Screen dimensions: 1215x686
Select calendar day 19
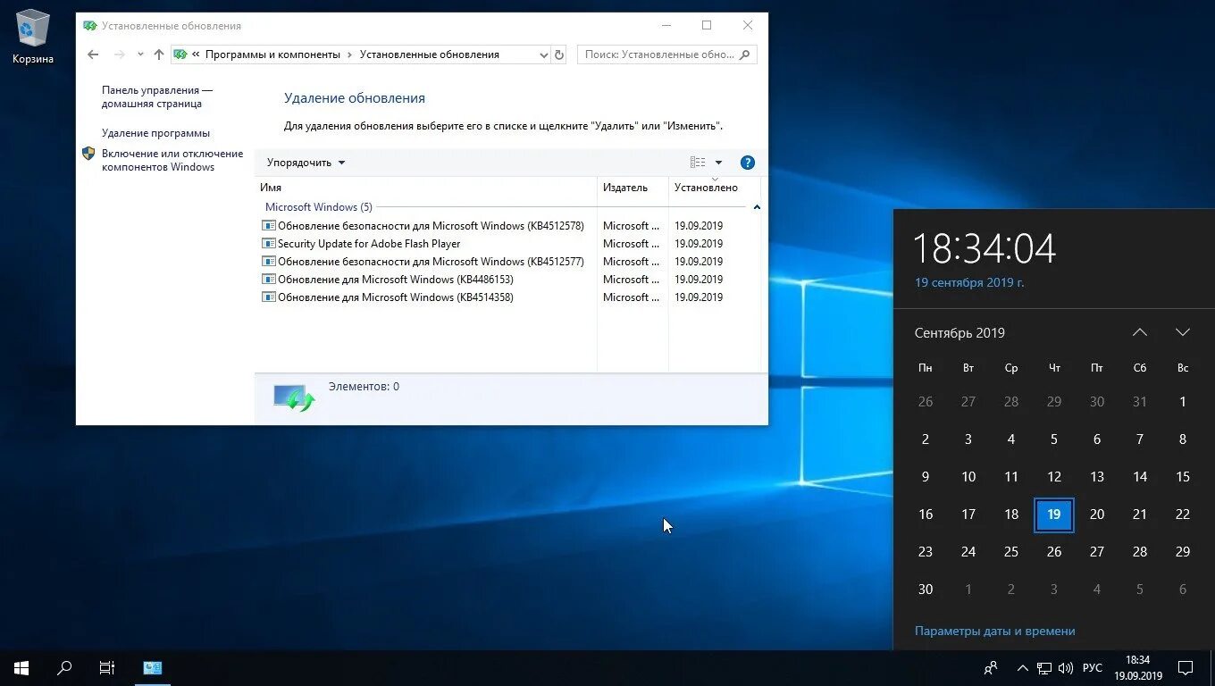pyautogui.click(x=1054, y=514)
